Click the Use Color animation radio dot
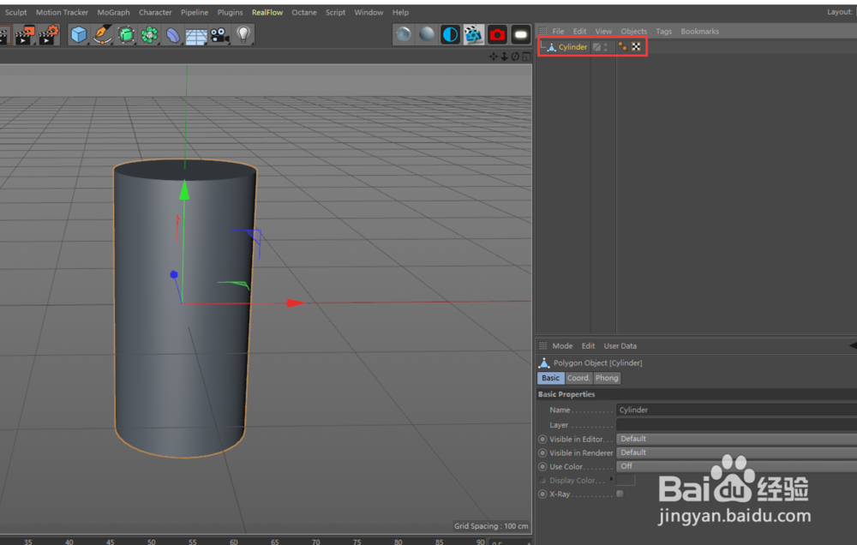The width and height of the screenshot is (857, 545). [x=542, y=466]
